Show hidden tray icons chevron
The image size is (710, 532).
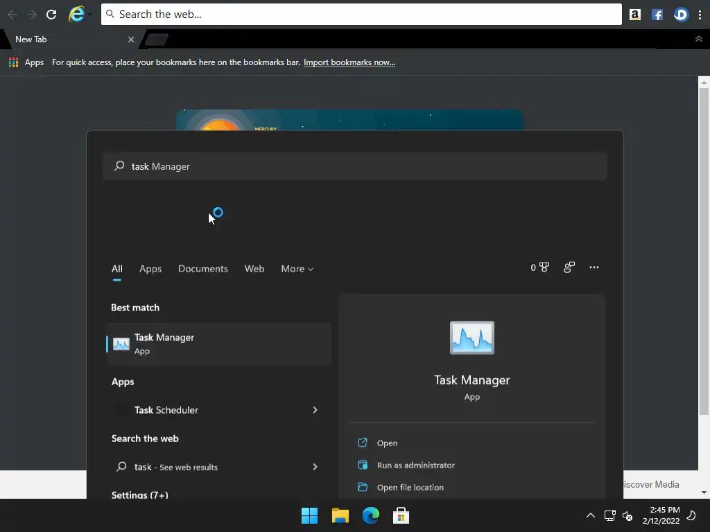591,515
